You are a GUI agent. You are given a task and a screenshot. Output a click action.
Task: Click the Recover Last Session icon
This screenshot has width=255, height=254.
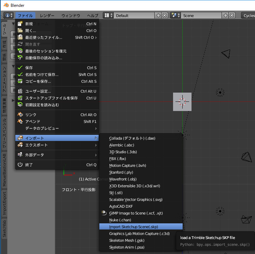click(x=20, y=51)
